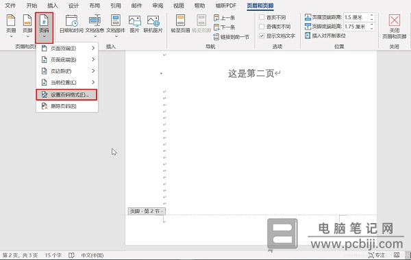The image size is (411, 260).
Task: Click the 页面顶端 menu item's arrow
Action: 93,49
